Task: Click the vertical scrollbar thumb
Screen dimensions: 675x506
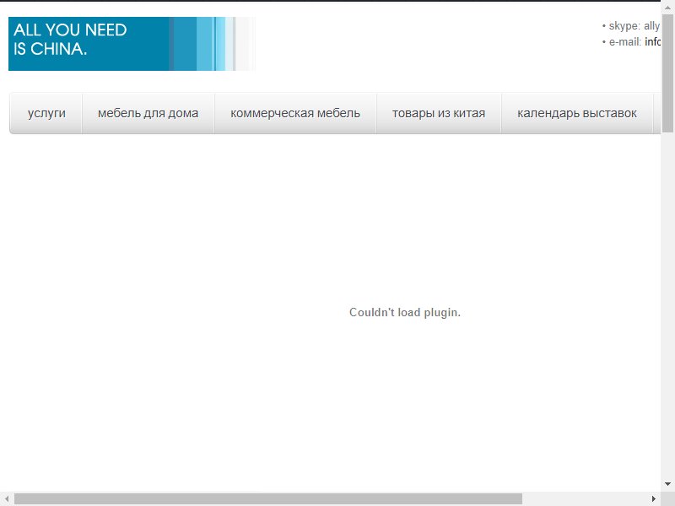Action: 667,73
